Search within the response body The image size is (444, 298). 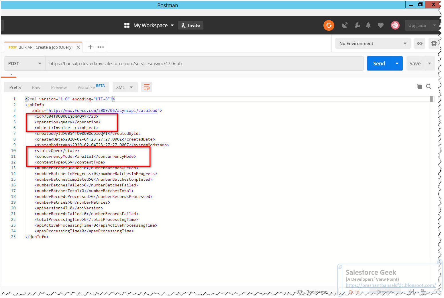click(x=429, y=86)
